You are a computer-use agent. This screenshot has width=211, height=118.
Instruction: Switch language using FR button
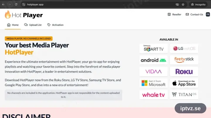[208, 14]
